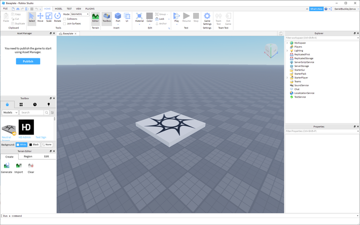The height and width of the screenshot is (225, 360).
Task: Open the Mode Geometric dropdown
Action: click(x=80, y=14)
